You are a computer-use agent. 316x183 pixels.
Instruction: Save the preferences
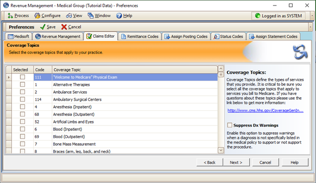point(48,27)
